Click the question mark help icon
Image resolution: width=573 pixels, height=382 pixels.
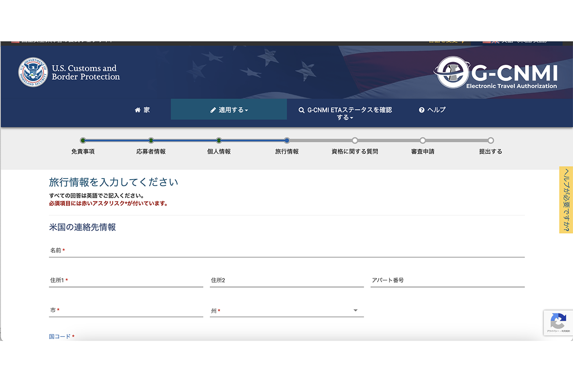[x=422, y=110]
